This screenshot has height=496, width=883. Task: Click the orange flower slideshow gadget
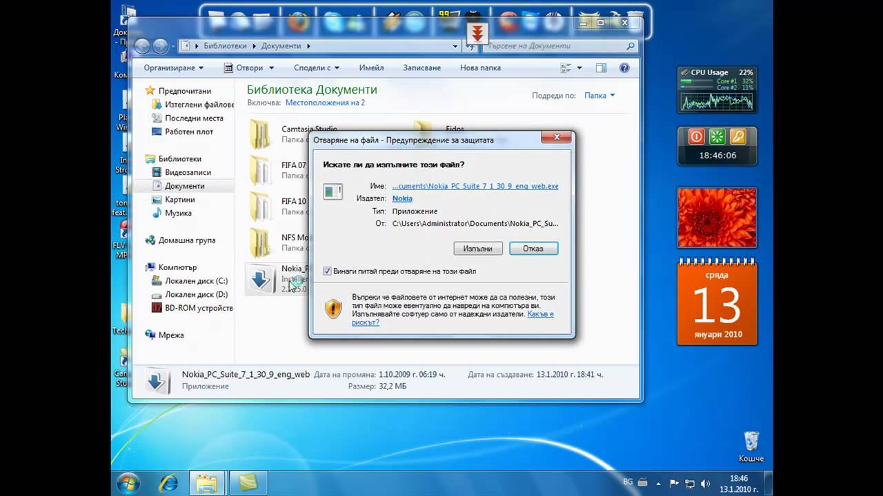pyautogui.click(x=717, y=218)
